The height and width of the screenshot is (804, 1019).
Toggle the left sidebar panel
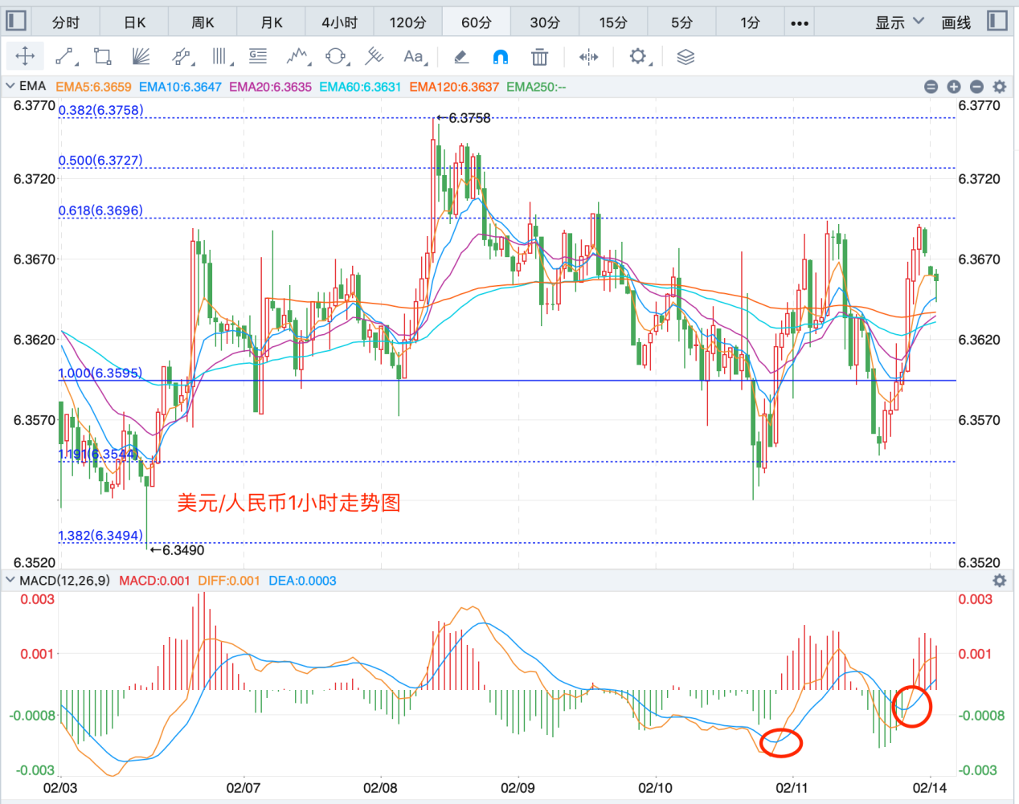click(x=16, y=21)
